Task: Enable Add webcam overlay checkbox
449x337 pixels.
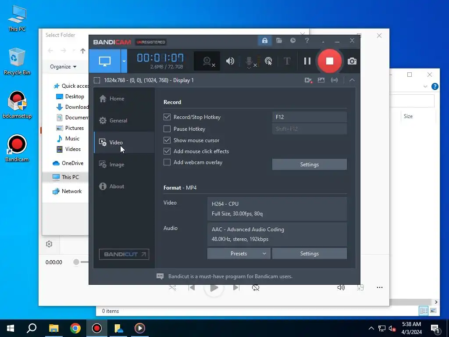Action: coord(167,162)
